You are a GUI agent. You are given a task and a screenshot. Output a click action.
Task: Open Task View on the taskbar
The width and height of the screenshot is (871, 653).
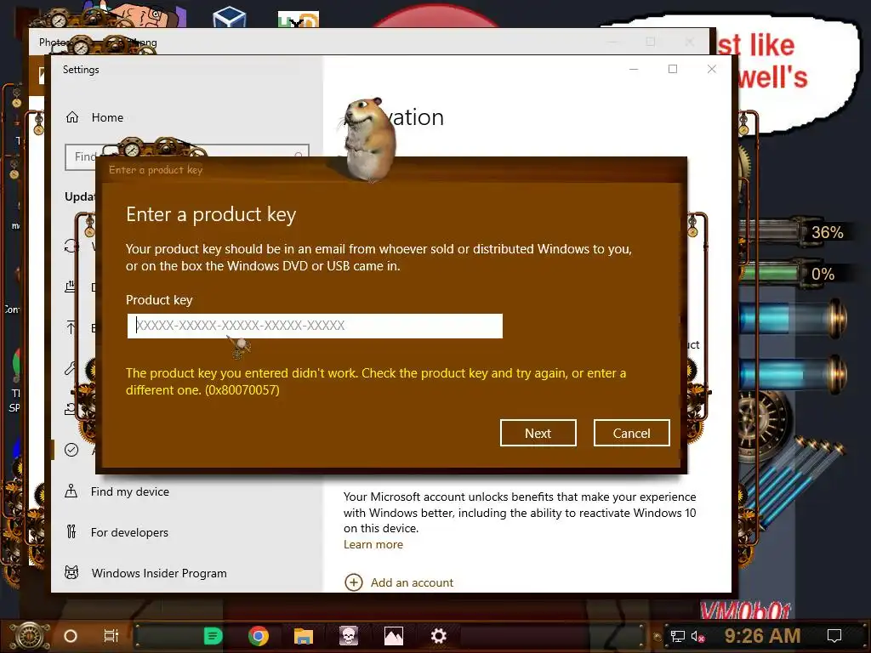111,636
